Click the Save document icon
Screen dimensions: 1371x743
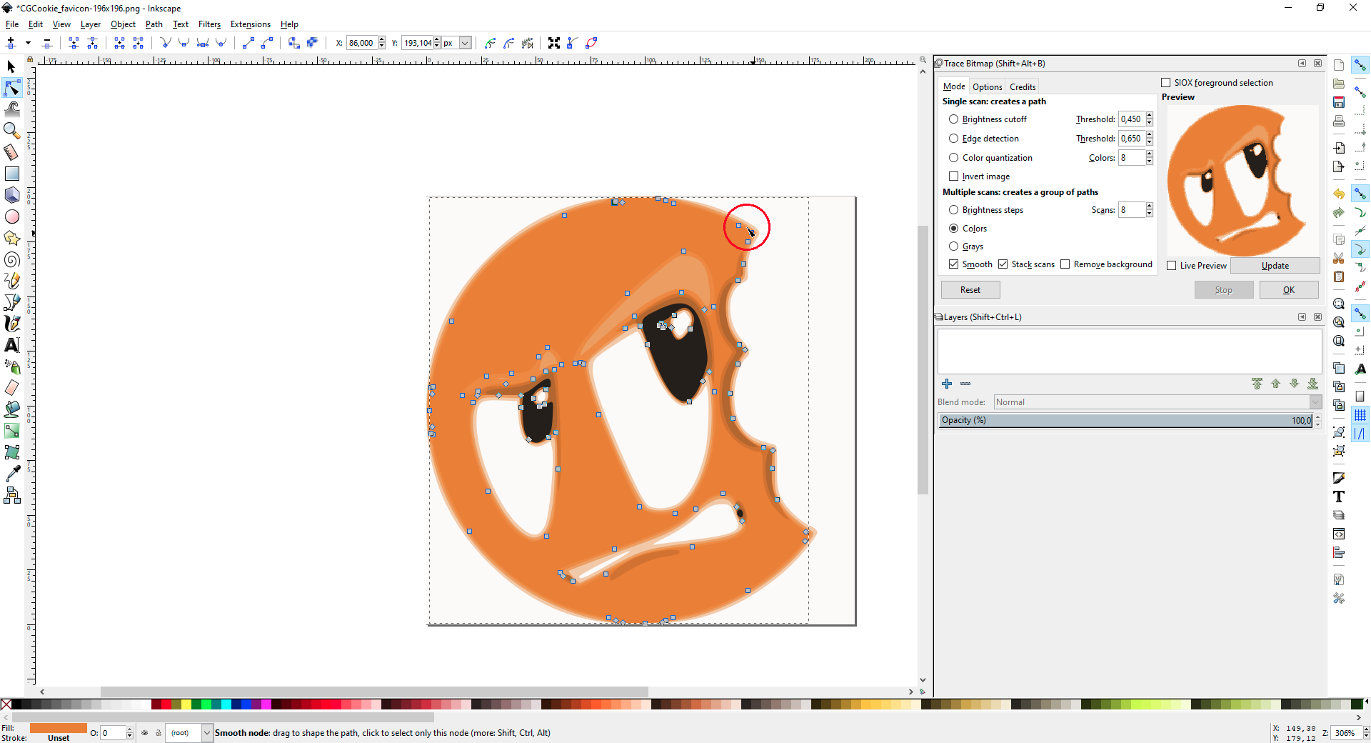pos(1339,102)
